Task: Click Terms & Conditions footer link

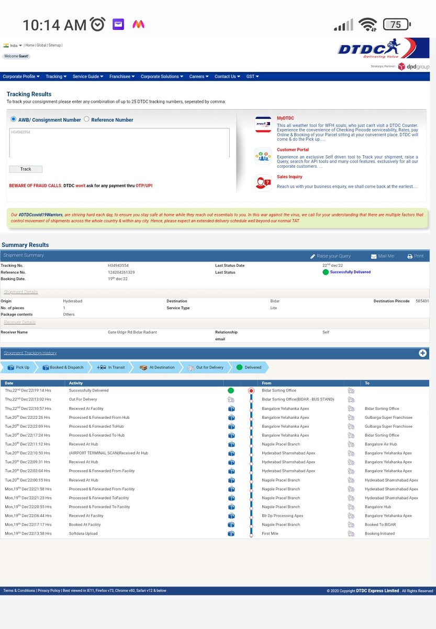Action: pyautogui.click(x=19, y=591)
